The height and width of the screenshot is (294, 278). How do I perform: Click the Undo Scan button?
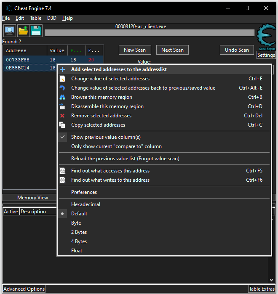[237, 50]
